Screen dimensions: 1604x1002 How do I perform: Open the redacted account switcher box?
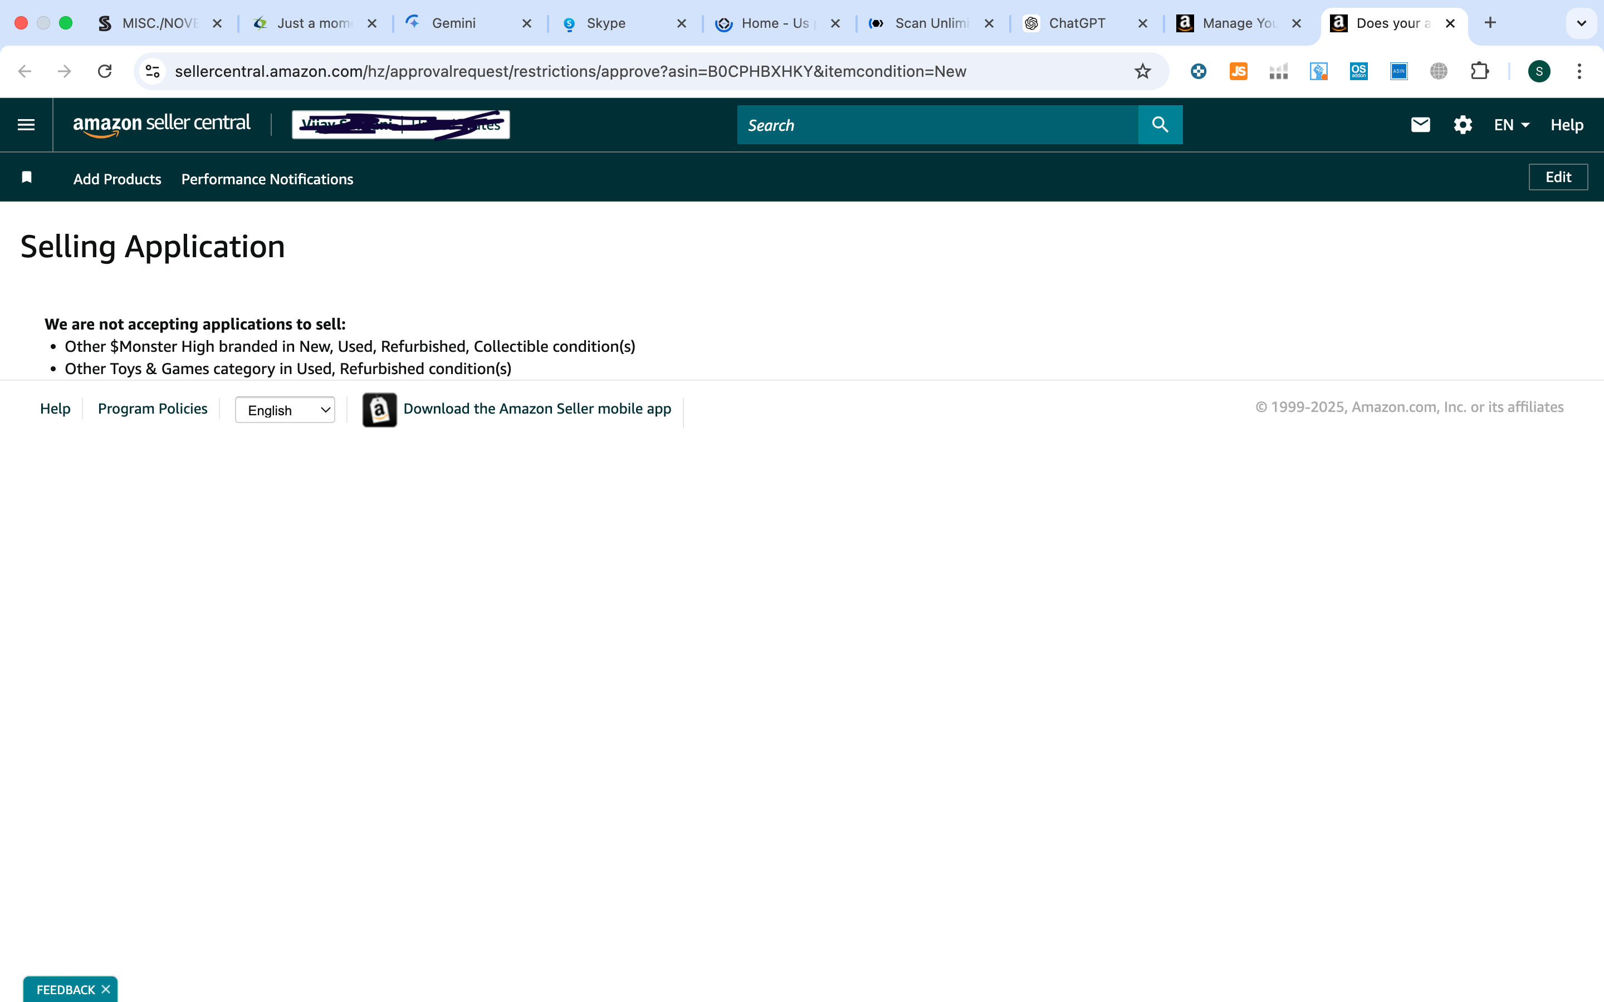coord(401,125)
